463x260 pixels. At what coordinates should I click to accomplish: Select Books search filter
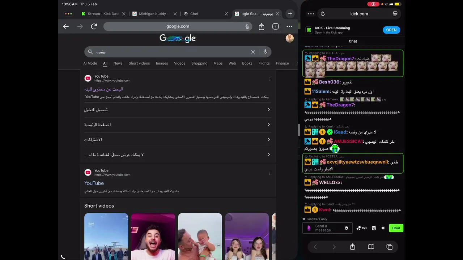pos(247,63)
